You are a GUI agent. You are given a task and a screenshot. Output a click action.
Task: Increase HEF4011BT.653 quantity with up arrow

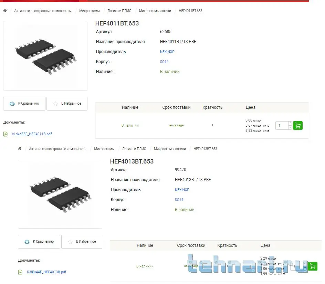click(290, 123)
